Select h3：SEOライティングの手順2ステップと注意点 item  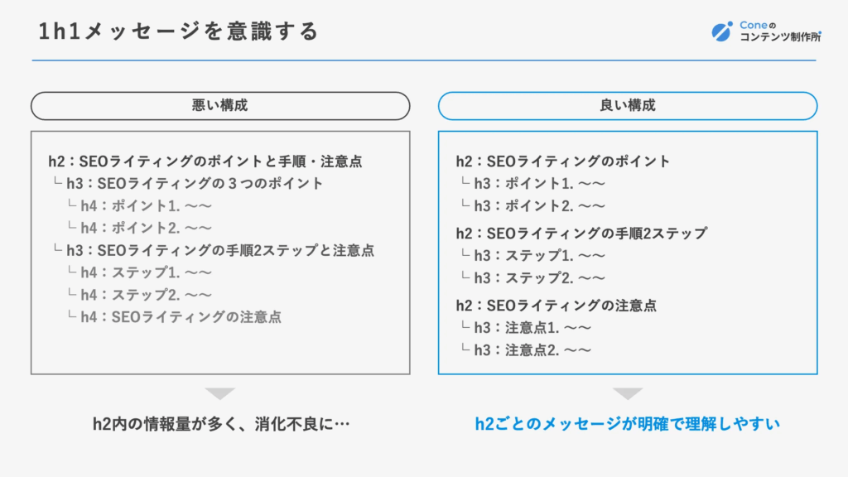point(220,250)
